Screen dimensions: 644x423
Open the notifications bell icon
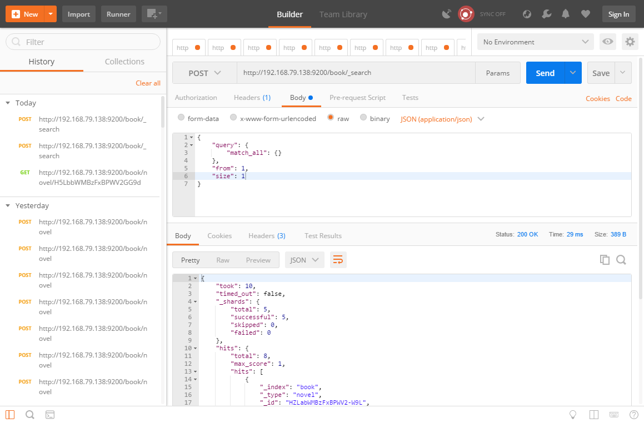566,14
